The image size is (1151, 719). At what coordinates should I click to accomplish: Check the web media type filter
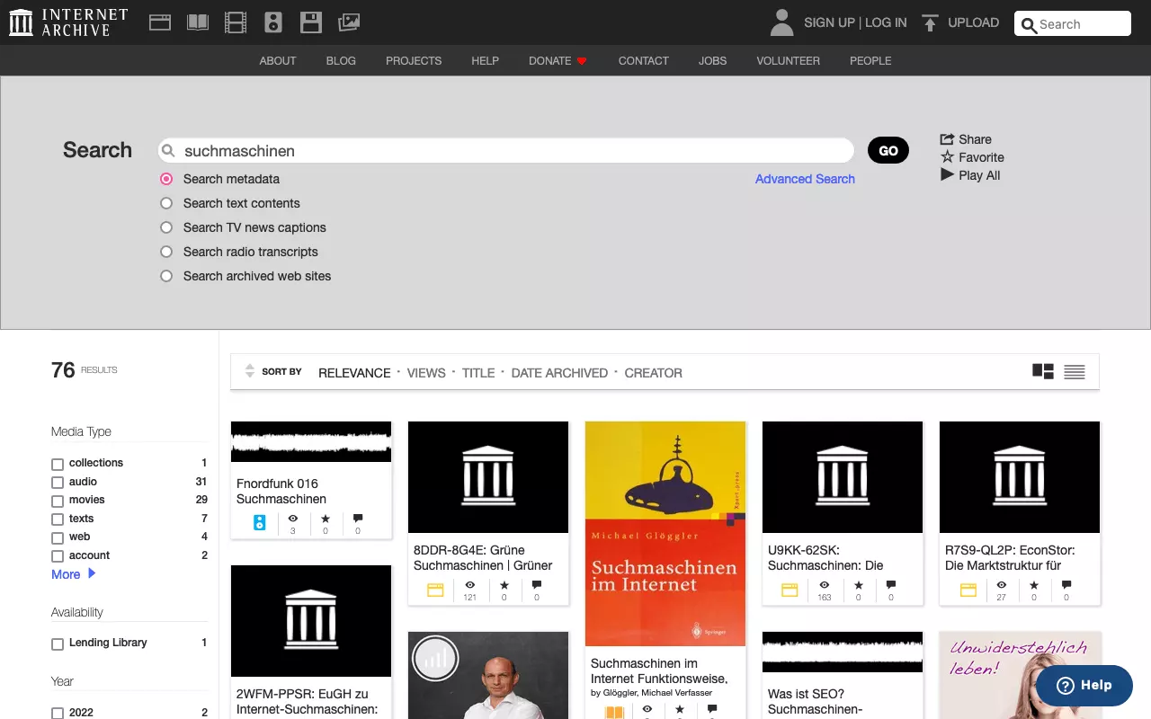(x=58, y=537)
